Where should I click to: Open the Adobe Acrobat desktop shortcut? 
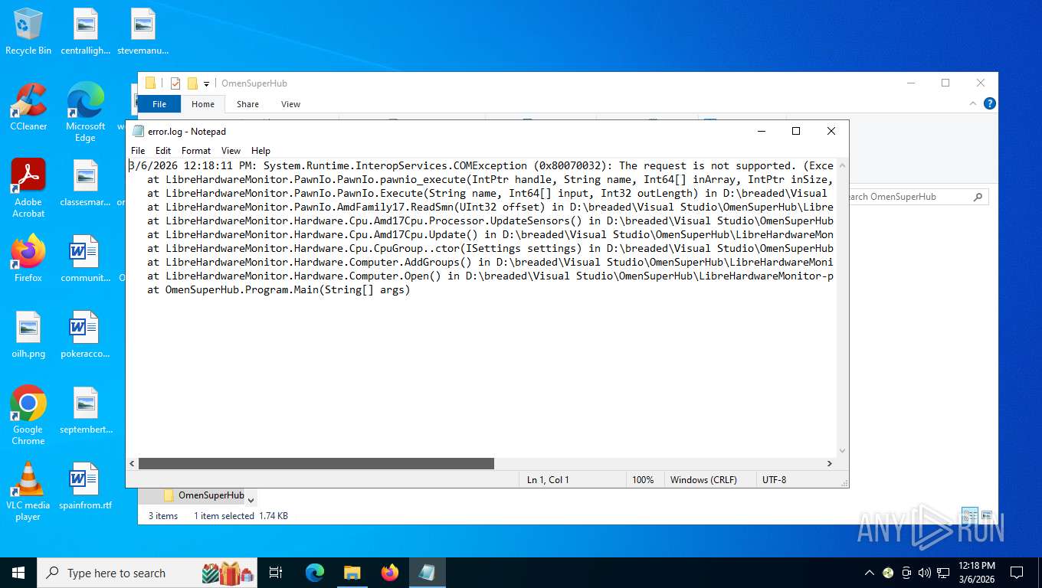[28, 188]
